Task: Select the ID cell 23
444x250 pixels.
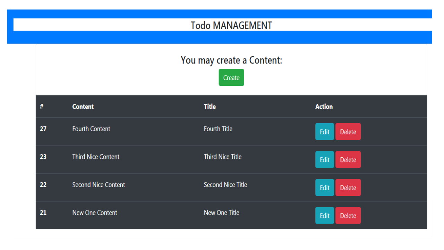Action: click(x=43, y=157)
